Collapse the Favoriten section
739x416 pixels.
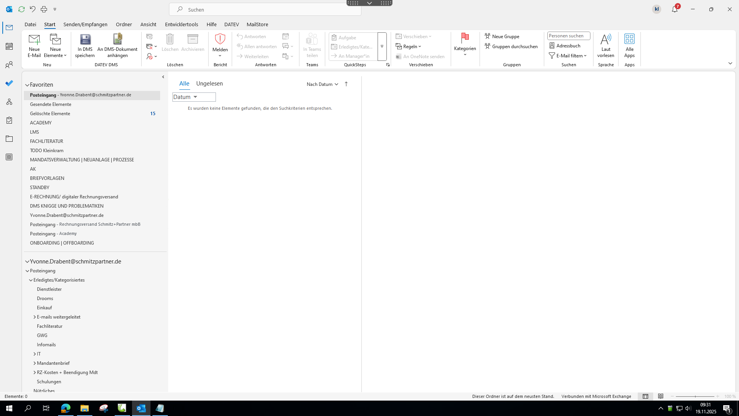point(27,85)
